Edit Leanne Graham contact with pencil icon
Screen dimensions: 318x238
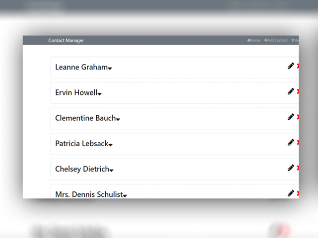(x=291, y=66)
